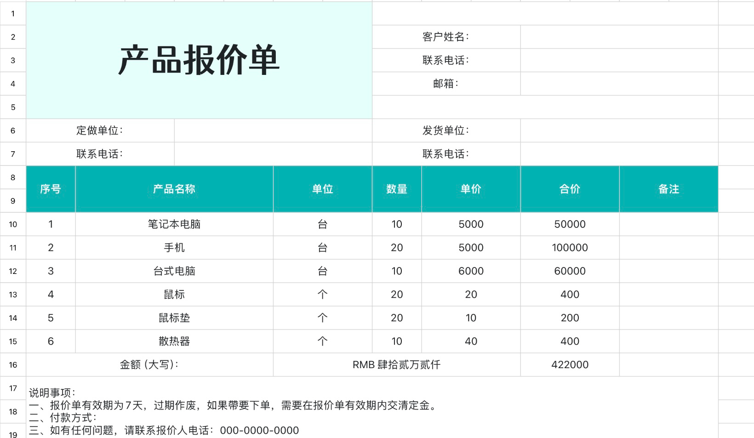Image resolution: width=754 pixels, height=438 pixels.
Task: Select the unit price 40 cell
Action: point(471,341)
